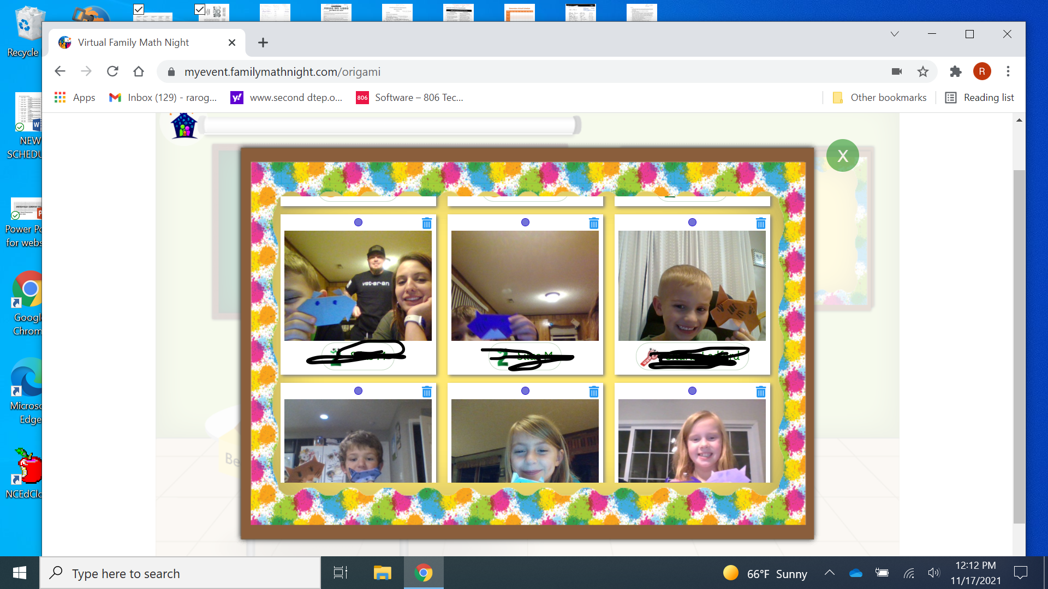The height and width of the screenshot is (589, 1048).
Task: Delete the bottom-right smiling girl photo
Action: [x=761, y=392]
